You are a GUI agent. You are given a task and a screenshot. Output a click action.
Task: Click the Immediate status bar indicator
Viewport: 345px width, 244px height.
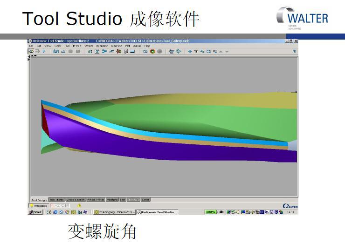coord(39,205)
